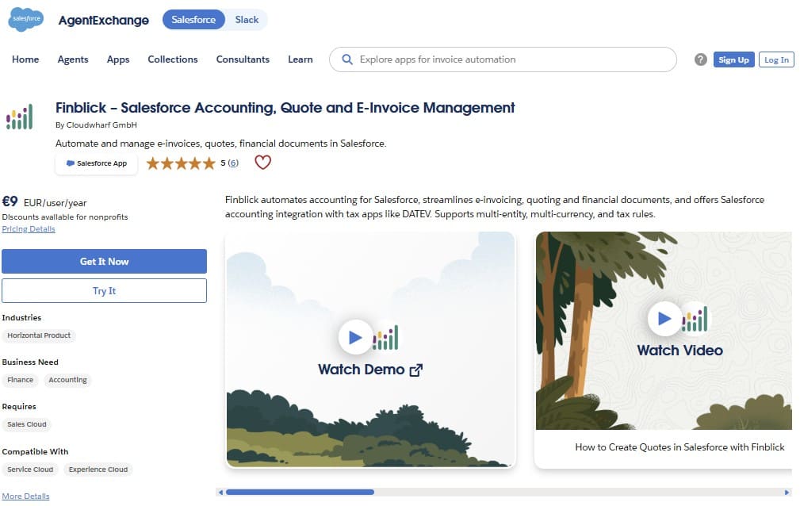Image resolution: width=800 pixels, height=506 pixels.
Task: Click the Finblick bar-chart app logo
Action: [19, 117]
